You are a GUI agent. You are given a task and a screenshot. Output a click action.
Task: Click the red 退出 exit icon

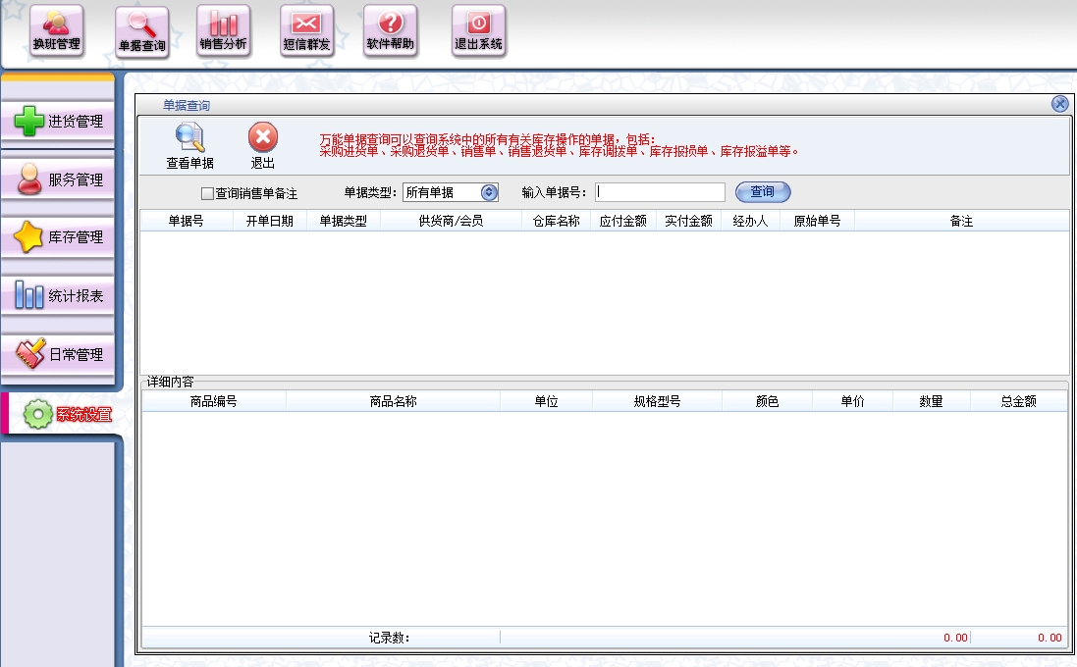pos(262,146)
